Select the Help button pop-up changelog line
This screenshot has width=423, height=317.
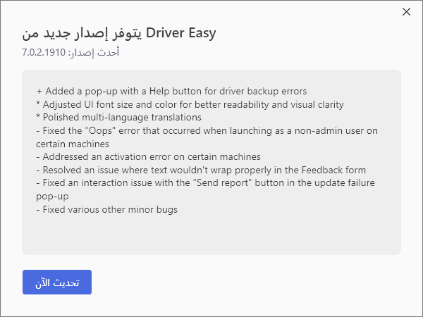[171, 91]
